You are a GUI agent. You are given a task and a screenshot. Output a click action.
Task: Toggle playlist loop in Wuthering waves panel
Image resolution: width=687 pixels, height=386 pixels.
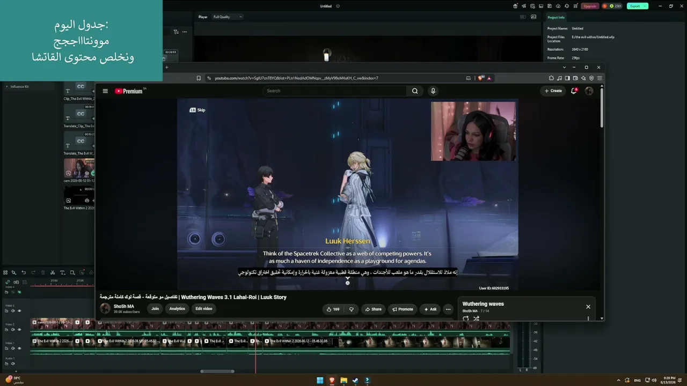pos(465,318)
